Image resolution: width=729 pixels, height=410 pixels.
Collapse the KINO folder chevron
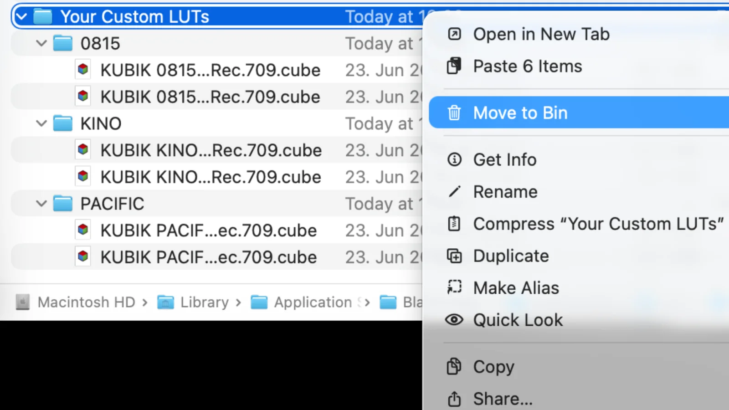click(x=41, y=123)
